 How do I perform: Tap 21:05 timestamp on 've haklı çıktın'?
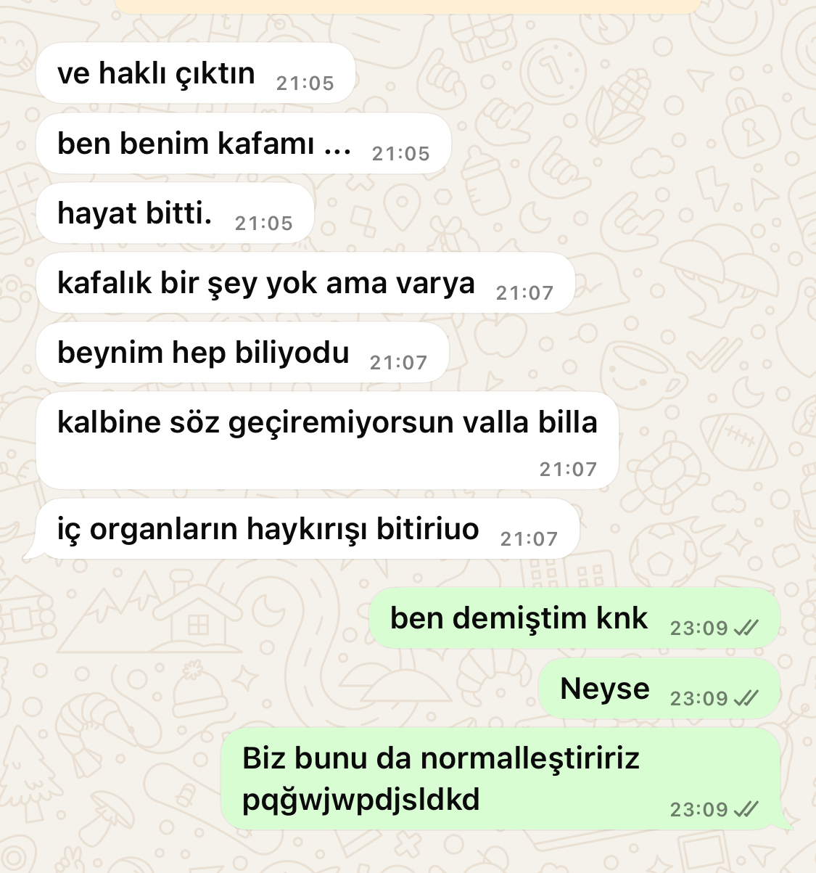305,83
